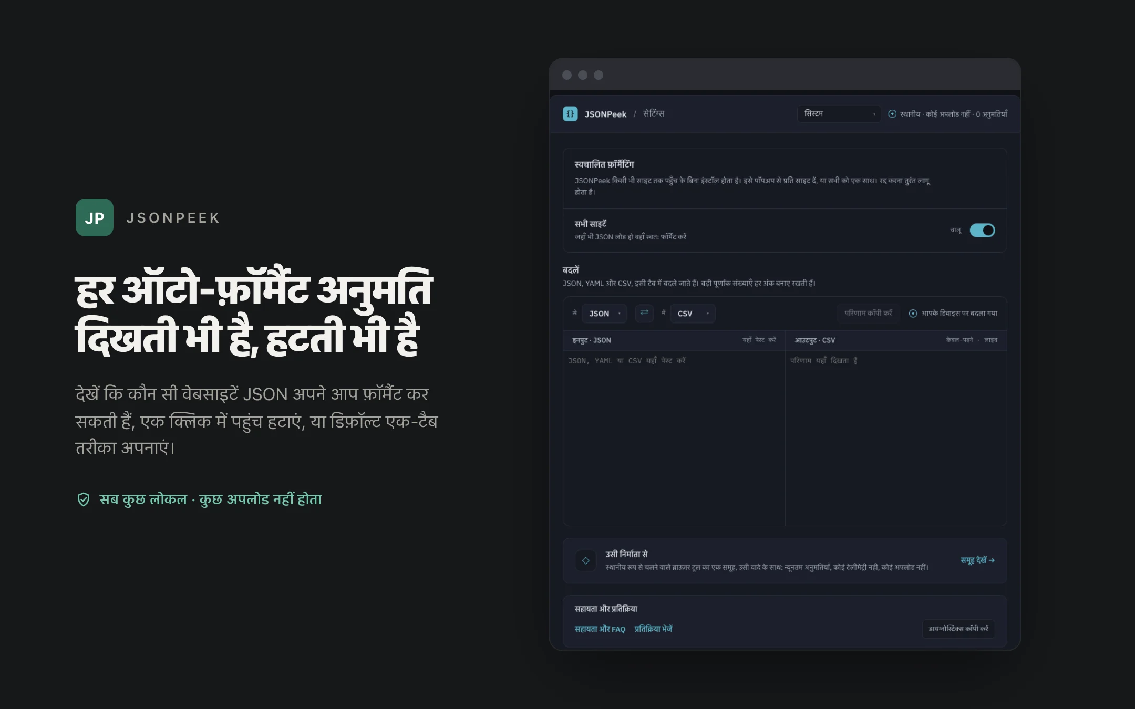Click the 'स्वचालित फ़ॉर्मेटिंग' heading

(604, 165)
